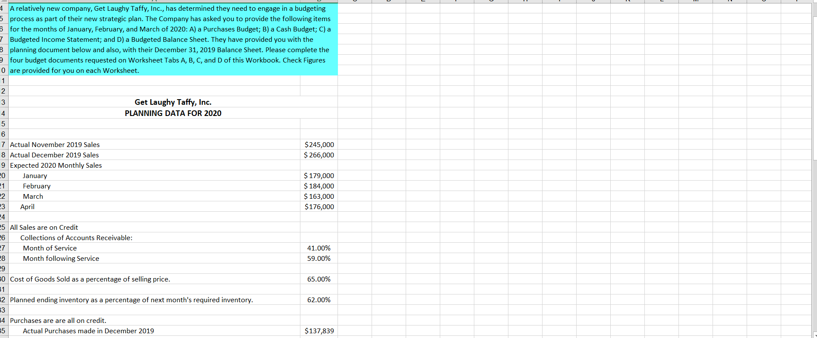Click the vertical scrollbar thumb
This screenshot has height=338, width=817.
815,88
